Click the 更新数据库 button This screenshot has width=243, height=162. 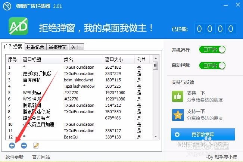(203, 134)
